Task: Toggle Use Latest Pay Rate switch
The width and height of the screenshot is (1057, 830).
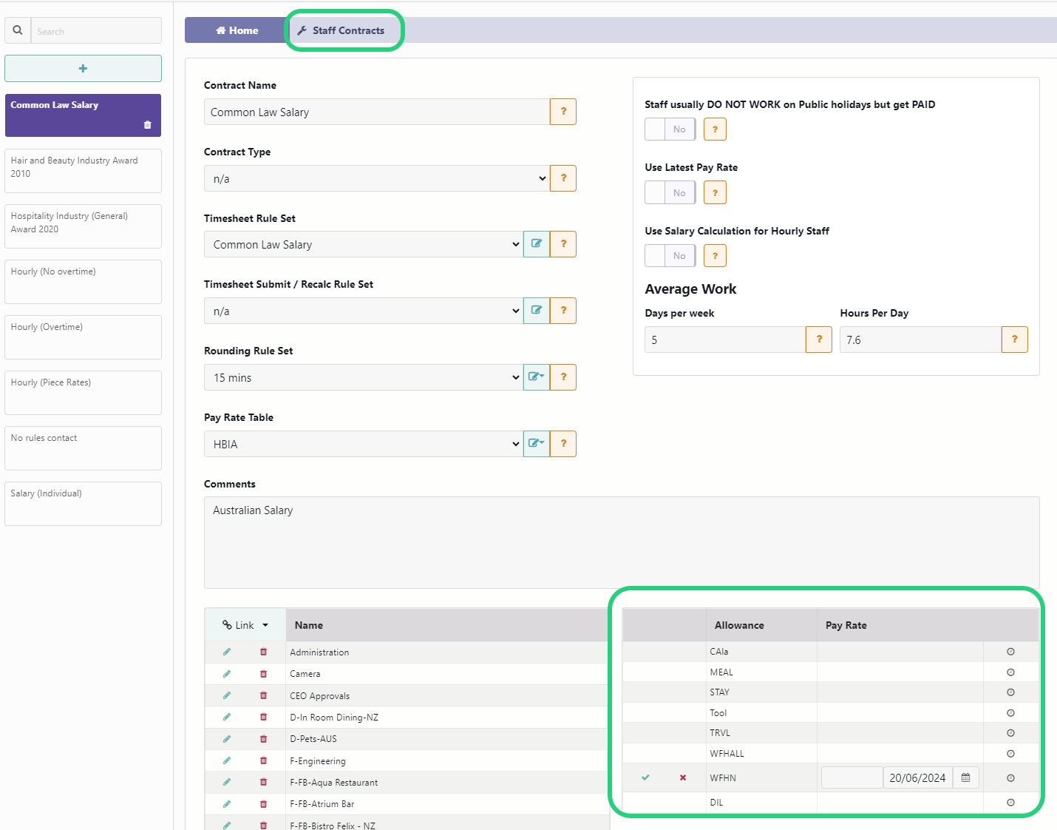Action: click(x=670, y=192)
